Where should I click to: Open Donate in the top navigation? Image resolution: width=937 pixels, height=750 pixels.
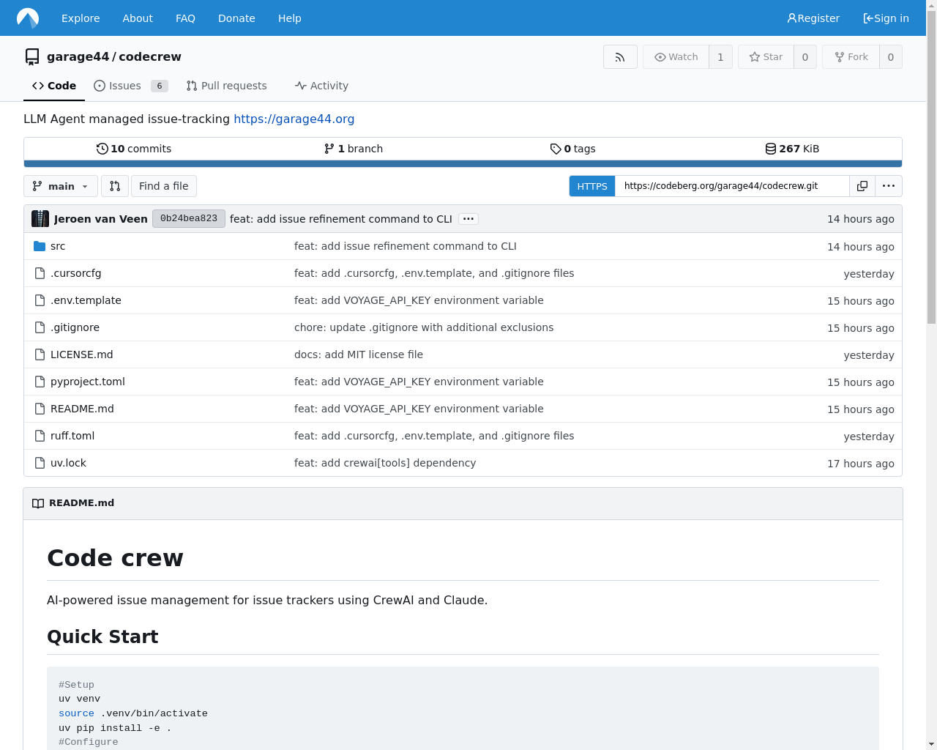[236, 18]
